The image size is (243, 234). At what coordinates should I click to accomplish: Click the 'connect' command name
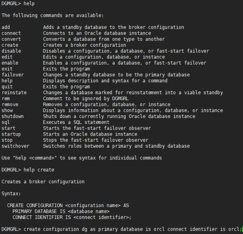(x=11, y=33)
